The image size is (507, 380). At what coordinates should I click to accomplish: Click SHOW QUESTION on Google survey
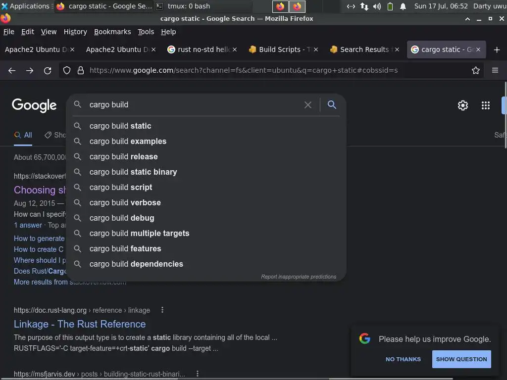tap(461, 359)
